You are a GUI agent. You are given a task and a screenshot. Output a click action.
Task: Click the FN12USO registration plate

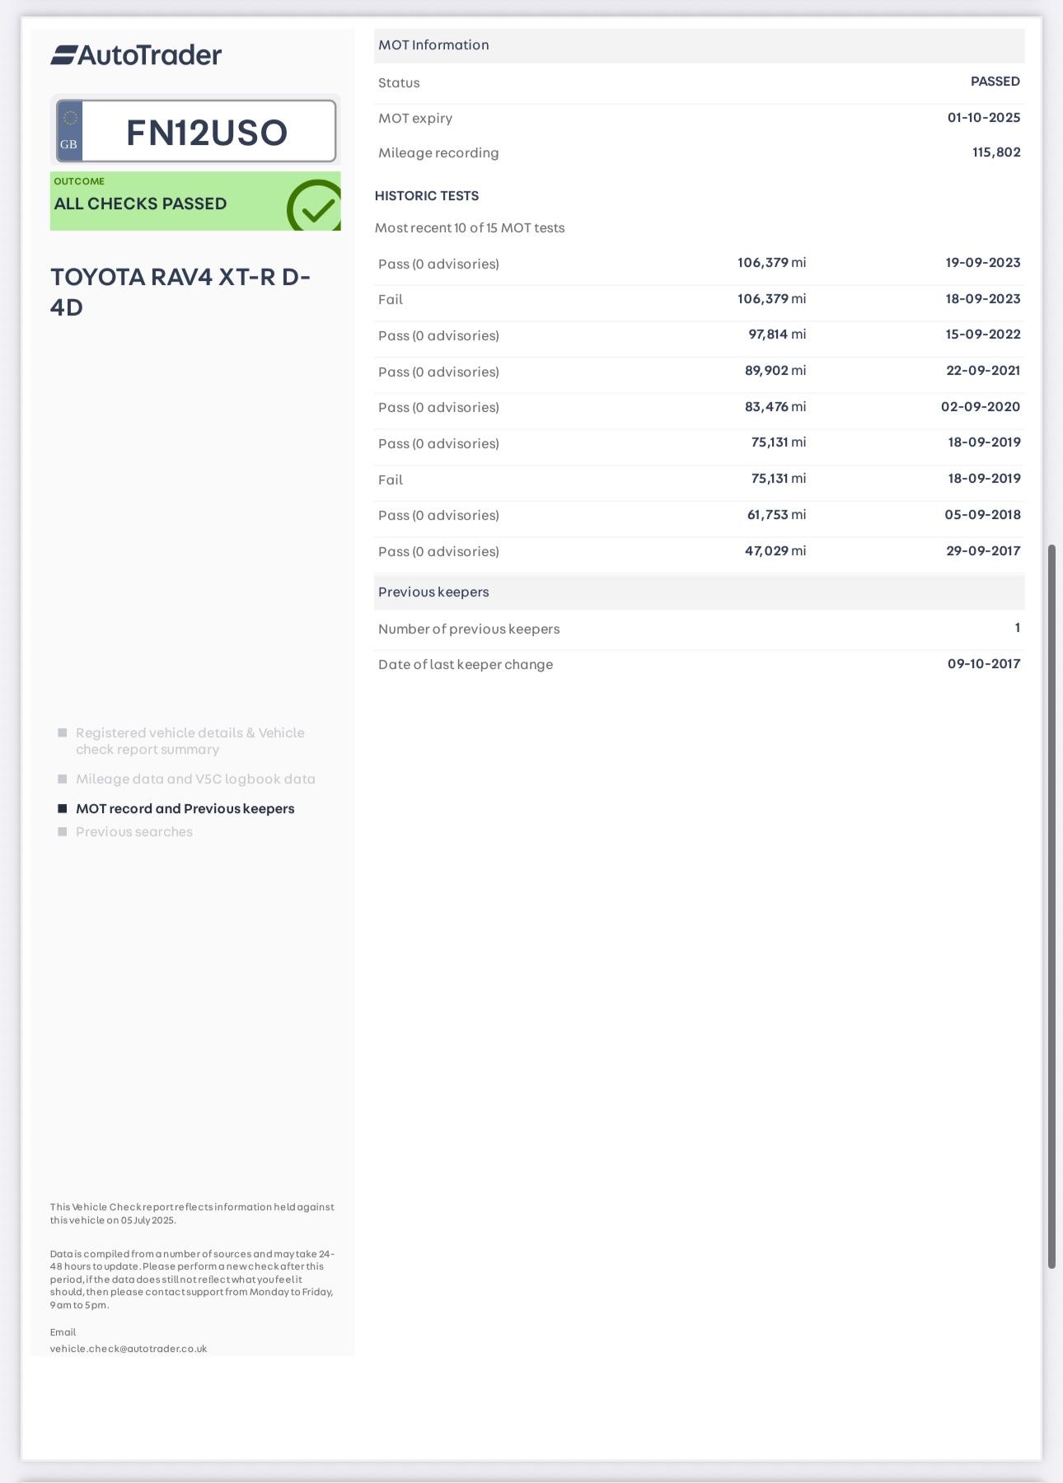coord(196,132)
